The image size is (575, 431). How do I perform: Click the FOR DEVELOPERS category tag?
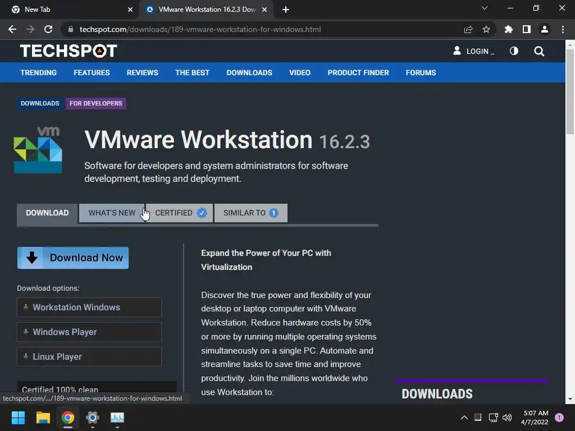click(95, 103)
